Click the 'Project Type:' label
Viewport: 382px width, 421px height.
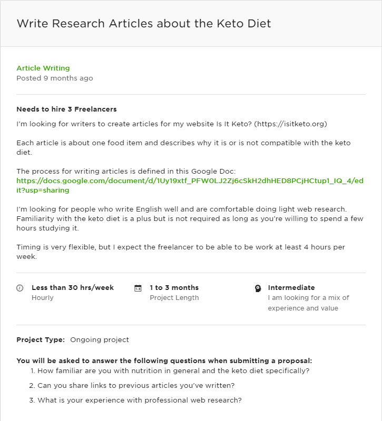click(x=41, y=340)
